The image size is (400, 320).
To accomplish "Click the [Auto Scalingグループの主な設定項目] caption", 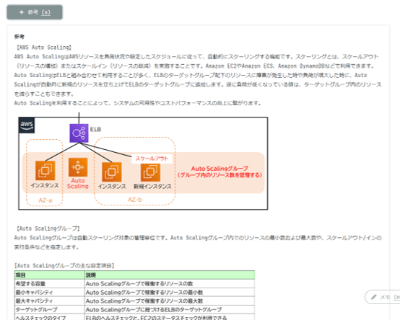I will pyautogui.click(x=64, y=265).
